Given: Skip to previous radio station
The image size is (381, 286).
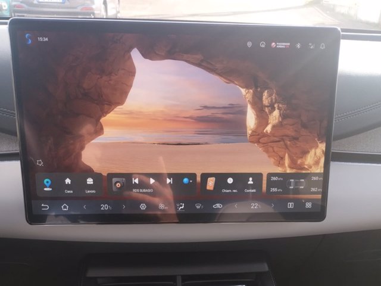Looking at the screenshot, I should [x=135, y=181].
